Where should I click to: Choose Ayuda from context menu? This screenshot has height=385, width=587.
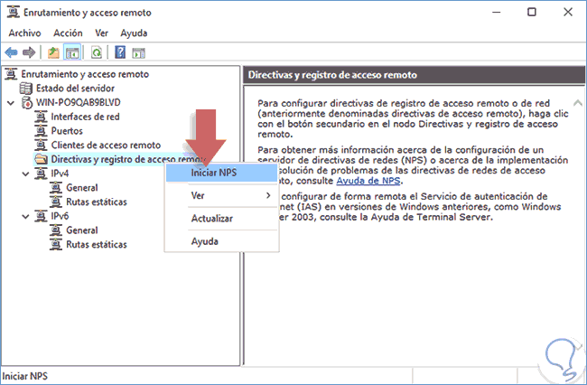pos(221,241)
